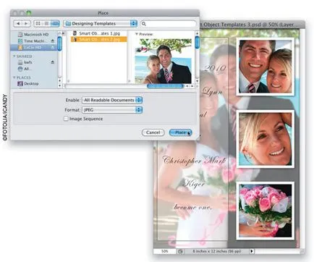
Task: Eject the LaCie HD drive
Action: [x=53, y=48]
